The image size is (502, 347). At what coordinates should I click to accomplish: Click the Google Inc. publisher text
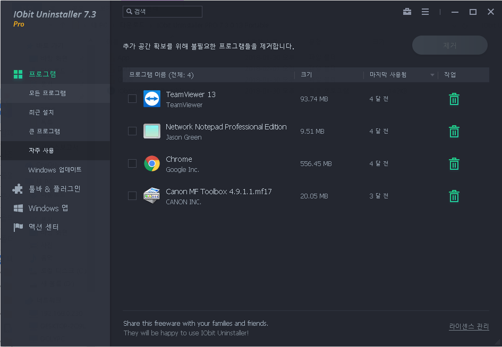coord(183,170)
